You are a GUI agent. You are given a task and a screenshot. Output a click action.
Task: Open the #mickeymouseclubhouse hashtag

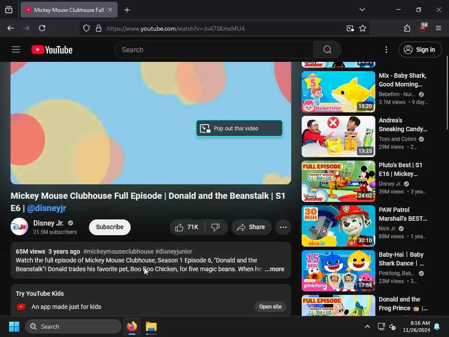click(x=118, y=251)
